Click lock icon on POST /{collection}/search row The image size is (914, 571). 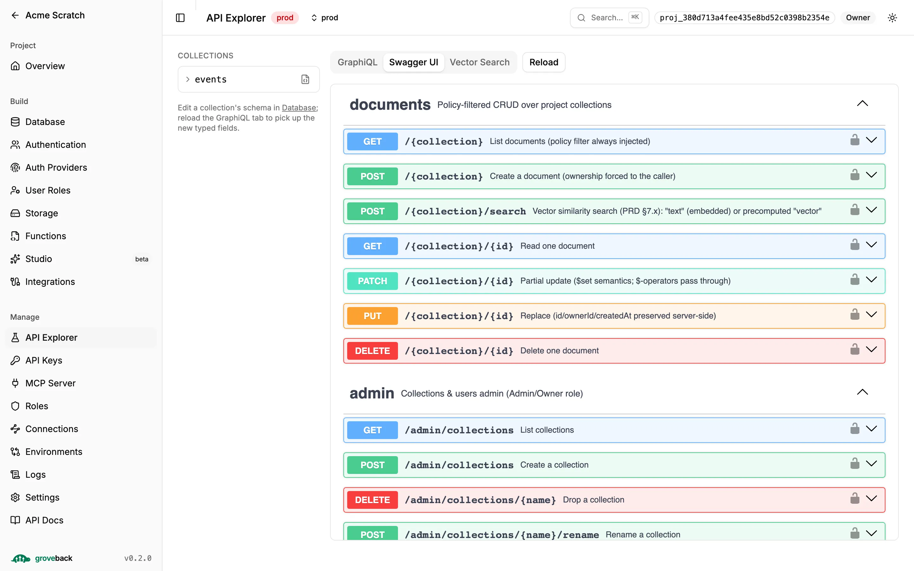pos(855,210)
